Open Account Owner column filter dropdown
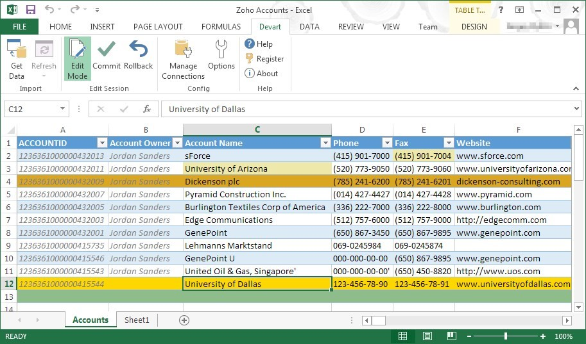Viewport: 586px width, 344px height. 178,143
